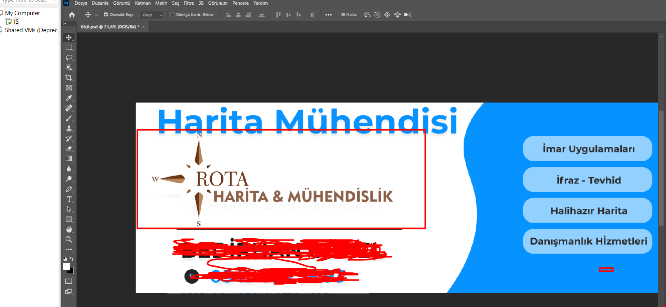This screenshot has height=307, width=666.
Task: Select the History Brush tool
Action: pos(69,138)
